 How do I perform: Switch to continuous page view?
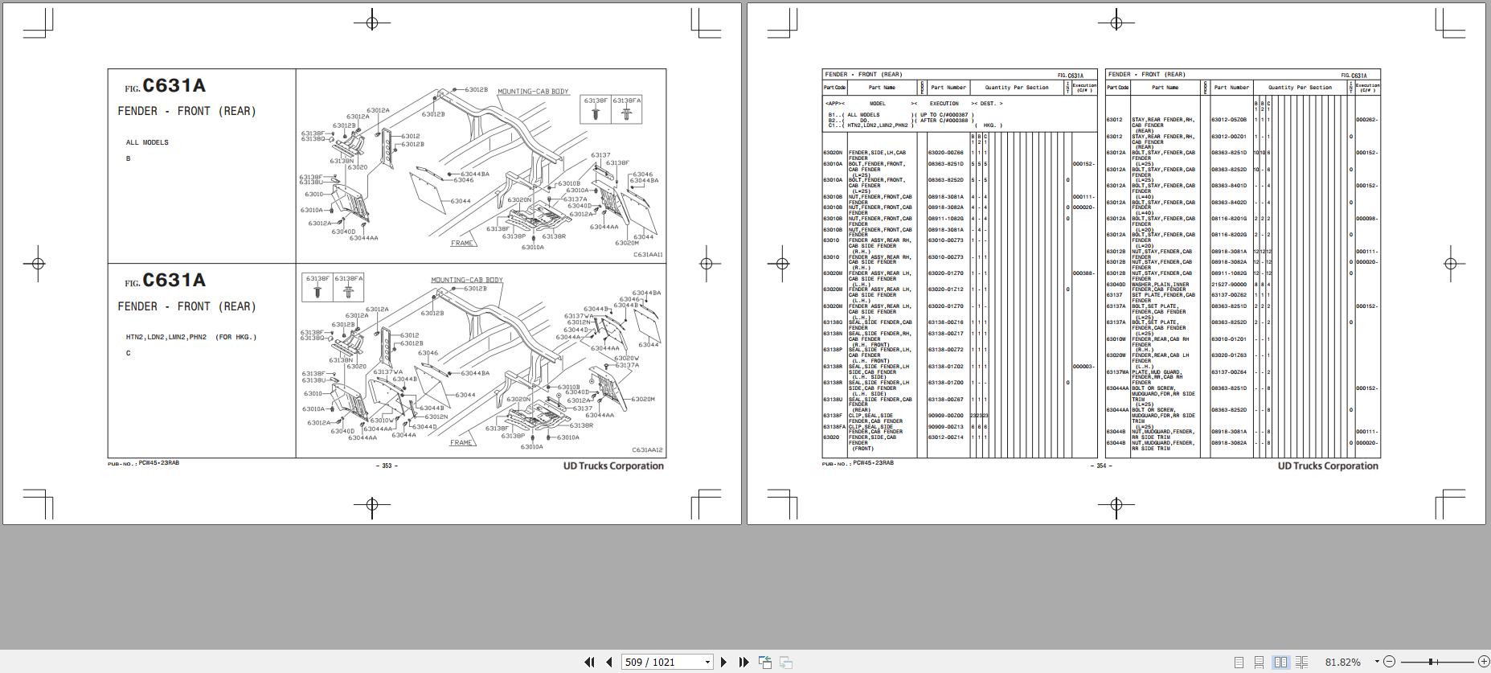(1260, 662)
